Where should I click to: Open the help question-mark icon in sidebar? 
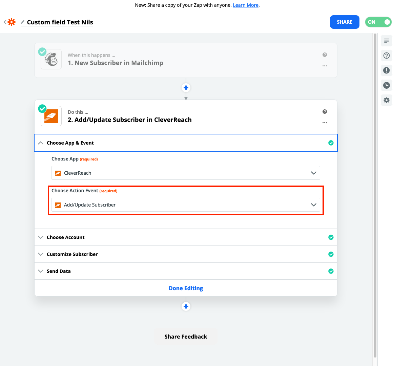pos(387,56)
